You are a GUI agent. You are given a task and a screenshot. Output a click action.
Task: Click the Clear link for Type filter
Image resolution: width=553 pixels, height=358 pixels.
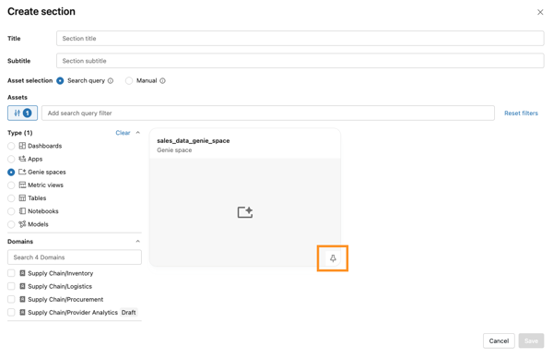click(123, 133)
